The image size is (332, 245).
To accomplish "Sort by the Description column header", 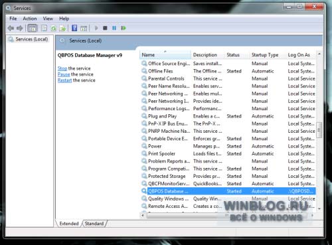I will (208, 54).
